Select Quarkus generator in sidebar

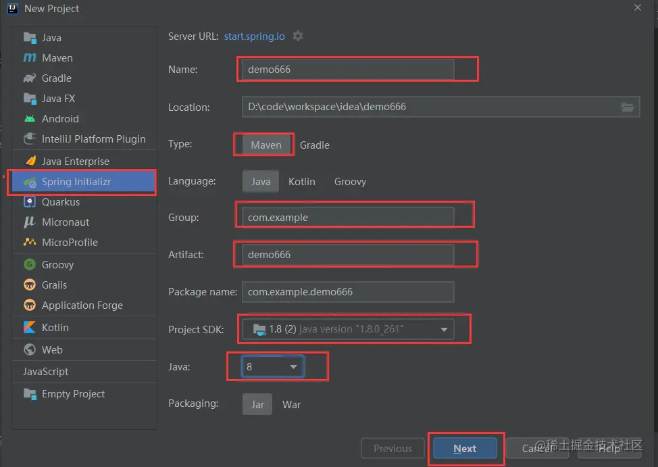[x=84, y=202]
